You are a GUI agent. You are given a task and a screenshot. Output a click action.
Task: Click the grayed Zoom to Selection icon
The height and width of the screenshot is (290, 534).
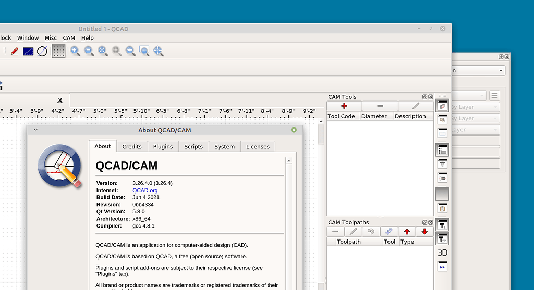tap(117, 52)
